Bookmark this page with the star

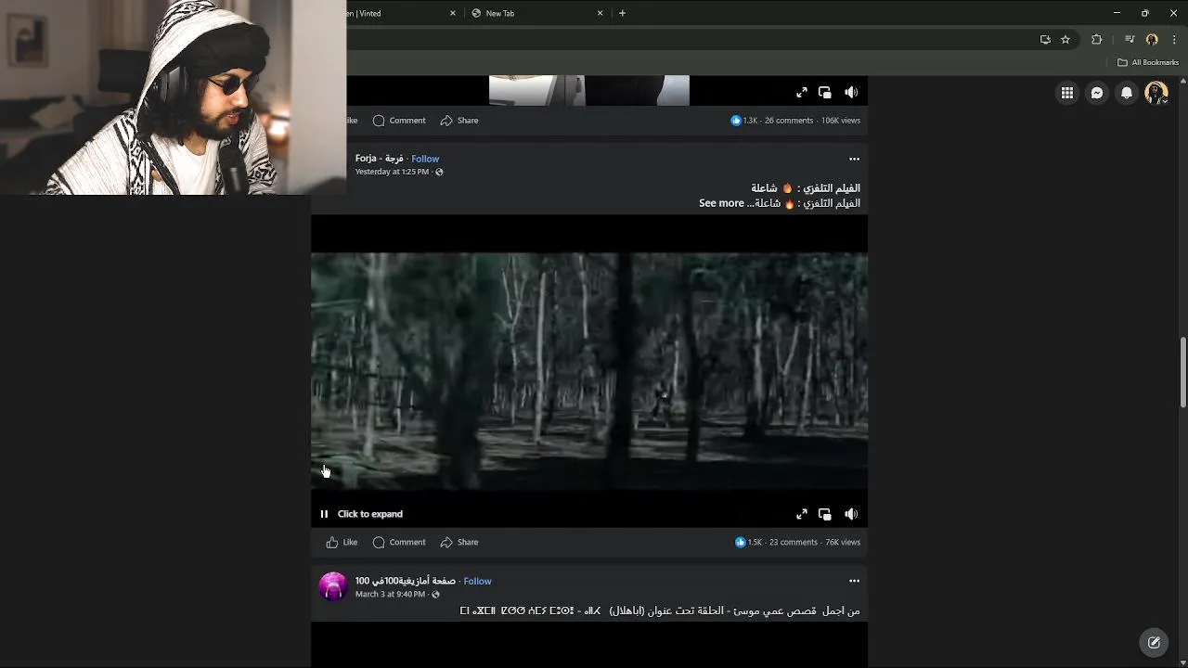pyautogui.click(x=1065, y=39)
